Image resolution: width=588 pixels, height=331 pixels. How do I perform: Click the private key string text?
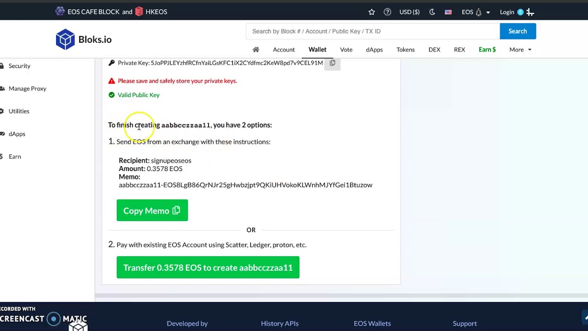[x=237, y=63]
